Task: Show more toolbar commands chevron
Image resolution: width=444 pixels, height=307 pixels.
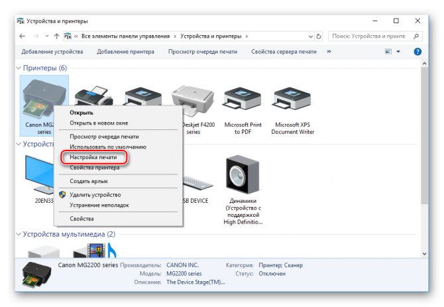Action: 329,52
